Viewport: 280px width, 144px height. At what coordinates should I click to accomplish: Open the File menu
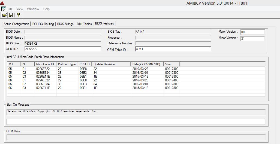(10, 9)
